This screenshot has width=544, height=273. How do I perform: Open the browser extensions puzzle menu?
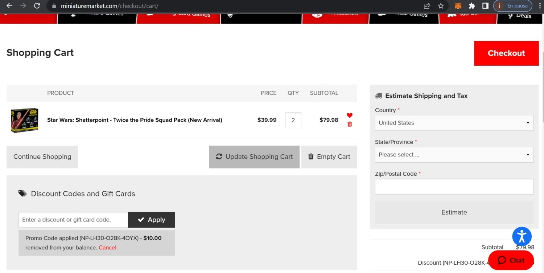pyautogui.click(x=472, y=6)
